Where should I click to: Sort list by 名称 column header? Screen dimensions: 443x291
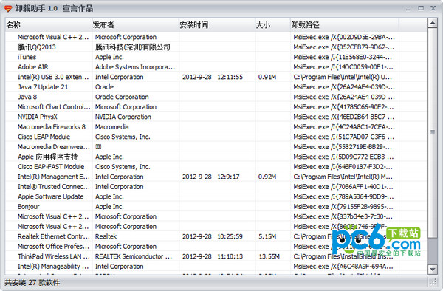[48, 25]
